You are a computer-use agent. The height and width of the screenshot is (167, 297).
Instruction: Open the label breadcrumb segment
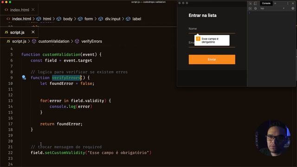click(136, 19)
